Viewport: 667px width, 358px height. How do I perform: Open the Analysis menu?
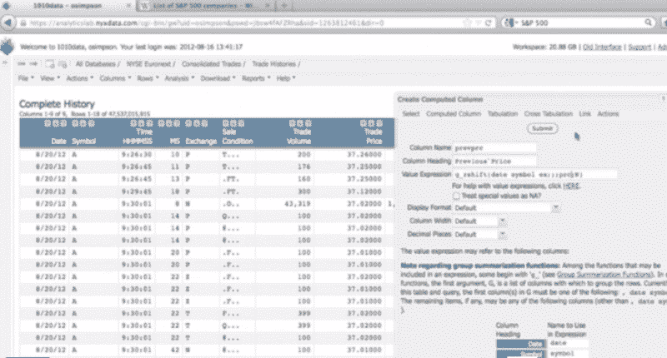tap(178, 77)
